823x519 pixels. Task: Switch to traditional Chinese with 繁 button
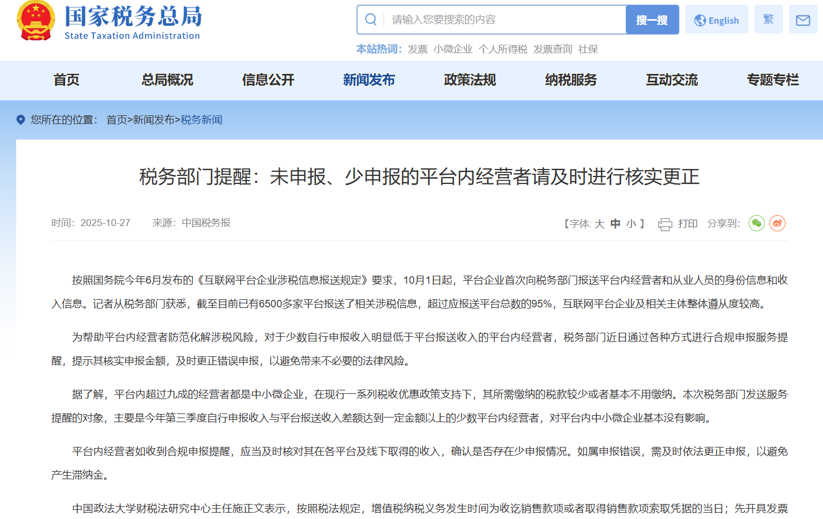pyautogui.click(x=768, y=20)
